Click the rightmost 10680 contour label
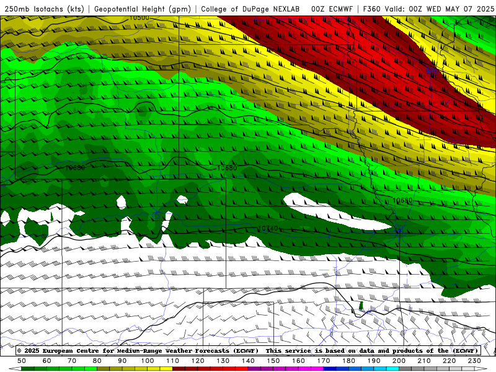This screenshot has height=372, width=496. coord(402,200)
